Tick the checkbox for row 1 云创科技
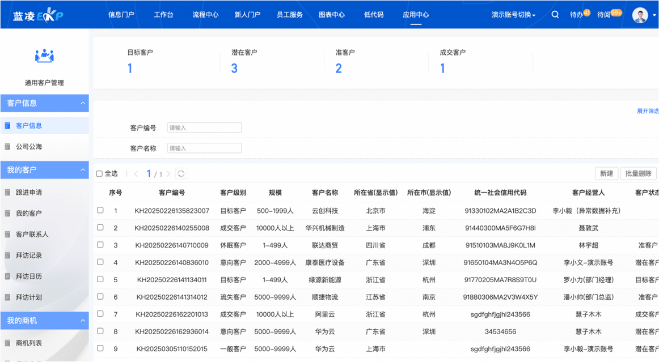The image size is (659, 362). tap(100, 210)
